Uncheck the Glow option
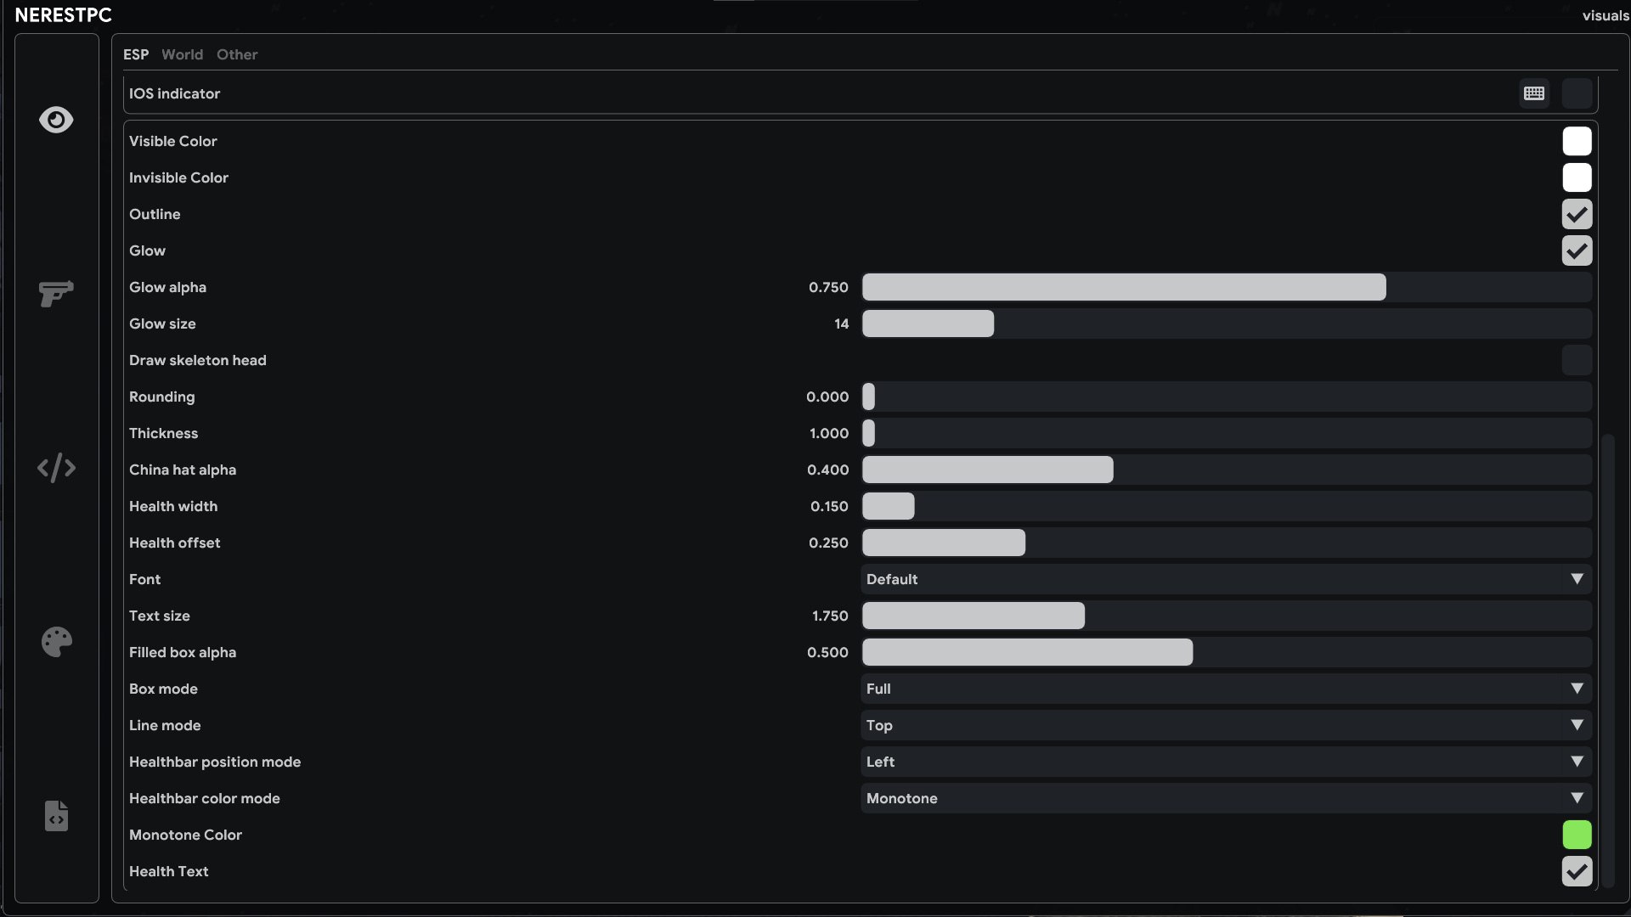The width and height of the screenshot is (1631, 917). (1577, 251)
